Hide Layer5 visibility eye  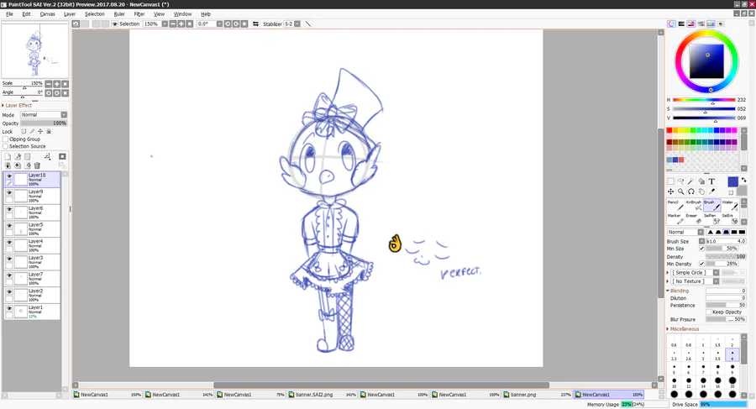(x=9, y=225)
